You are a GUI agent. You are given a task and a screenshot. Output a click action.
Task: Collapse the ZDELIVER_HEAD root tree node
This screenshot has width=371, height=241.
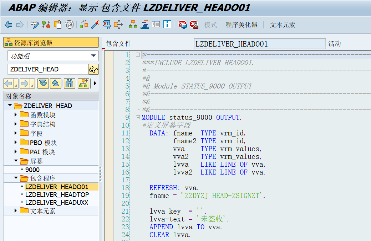tap(10, 105)
